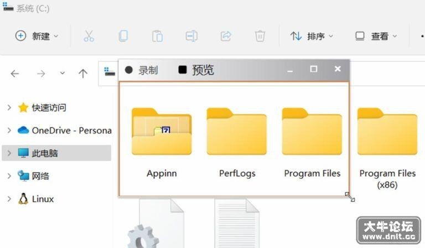Select 快速访问 in the sidebar
This screenshot has height=248, width=425.
click(x=49, y=107)
